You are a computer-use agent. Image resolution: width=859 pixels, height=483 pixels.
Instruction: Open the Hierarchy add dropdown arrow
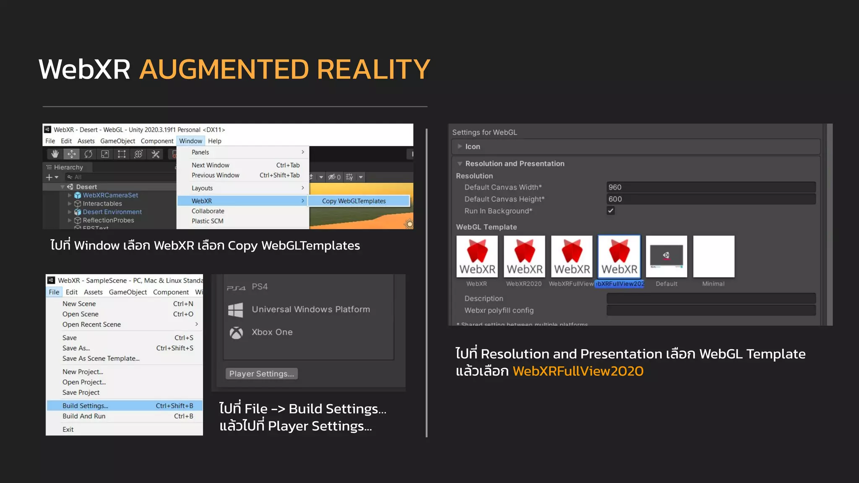pyautogui.click(x=57, y=177)
